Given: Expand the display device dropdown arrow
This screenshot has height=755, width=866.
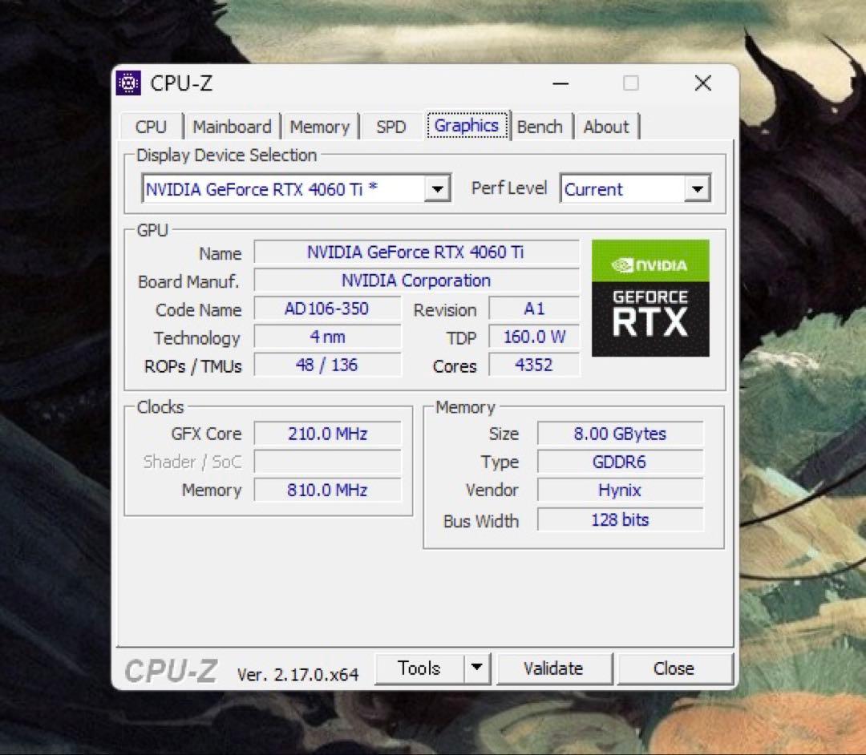Looking at the screenshot, I should click(x=438, y=189).
